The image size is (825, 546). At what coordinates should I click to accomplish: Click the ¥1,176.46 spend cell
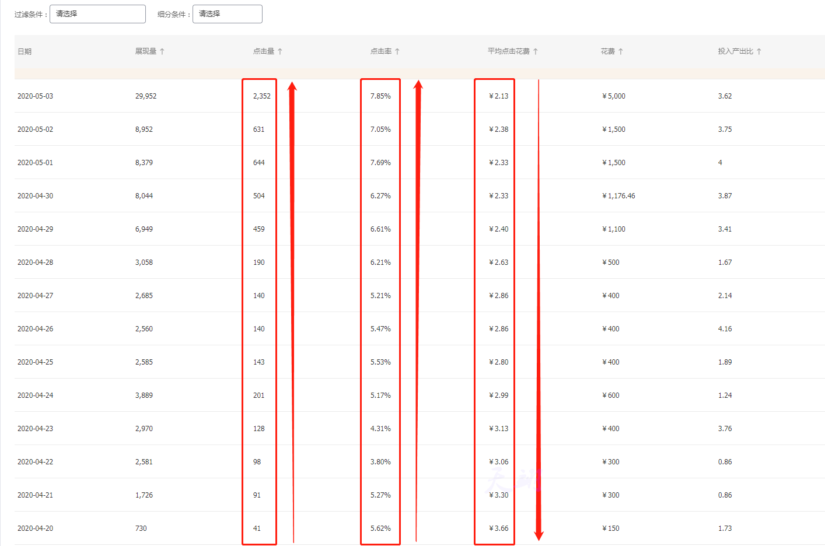[618, 196]
